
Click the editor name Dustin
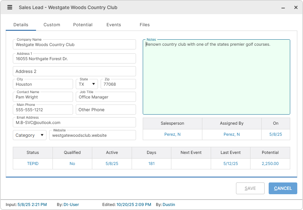(x=169, y=205)
